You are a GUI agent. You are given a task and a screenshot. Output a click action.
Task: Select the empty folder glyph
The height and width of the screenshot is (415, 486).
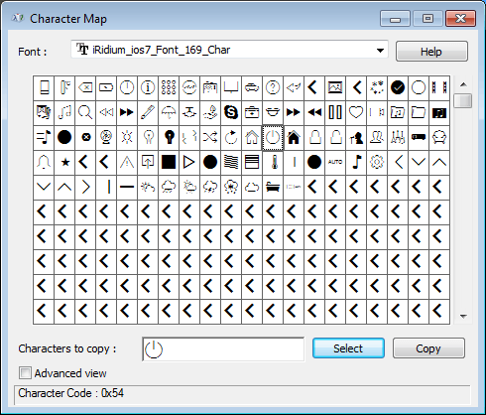point(419,112)
